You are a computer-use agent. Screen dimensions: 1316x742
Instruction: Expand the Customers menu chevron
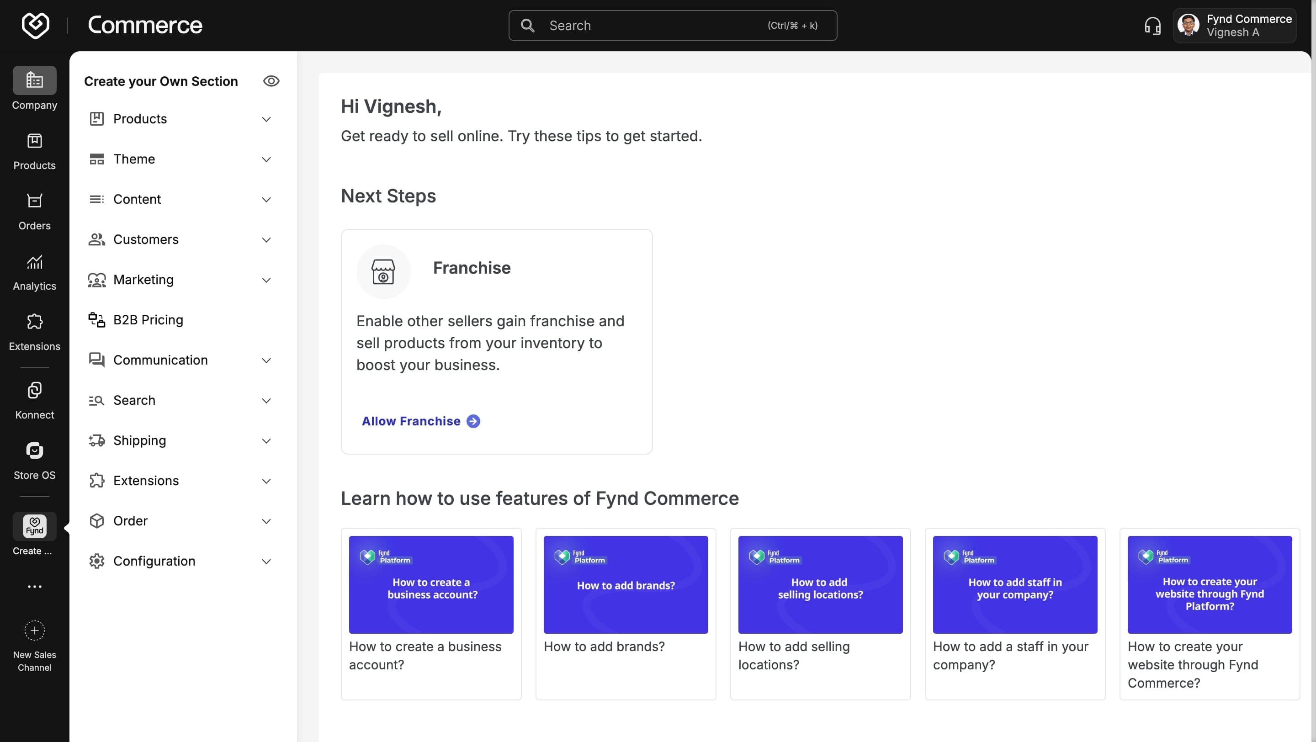tap(266, 239)
